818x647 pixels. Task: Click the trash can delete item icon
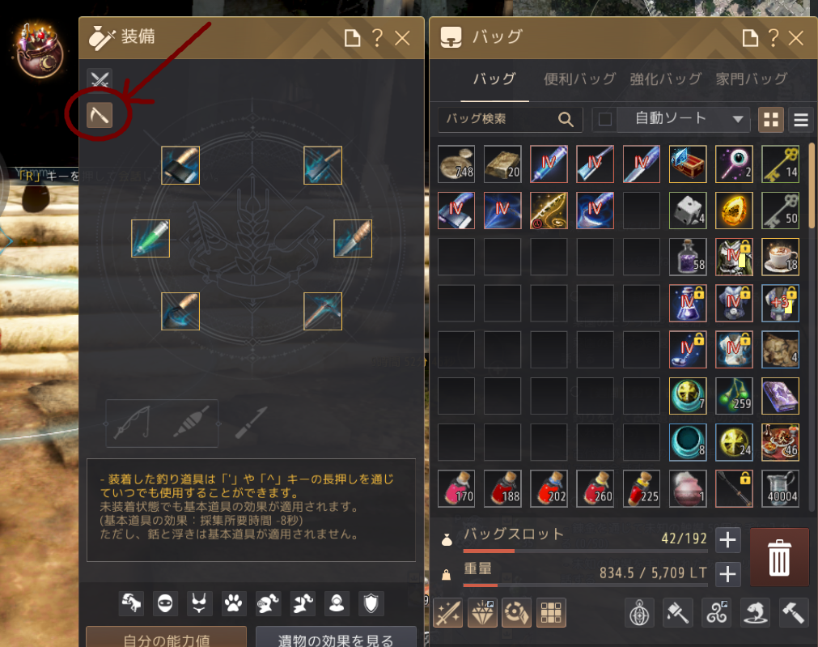779,557
